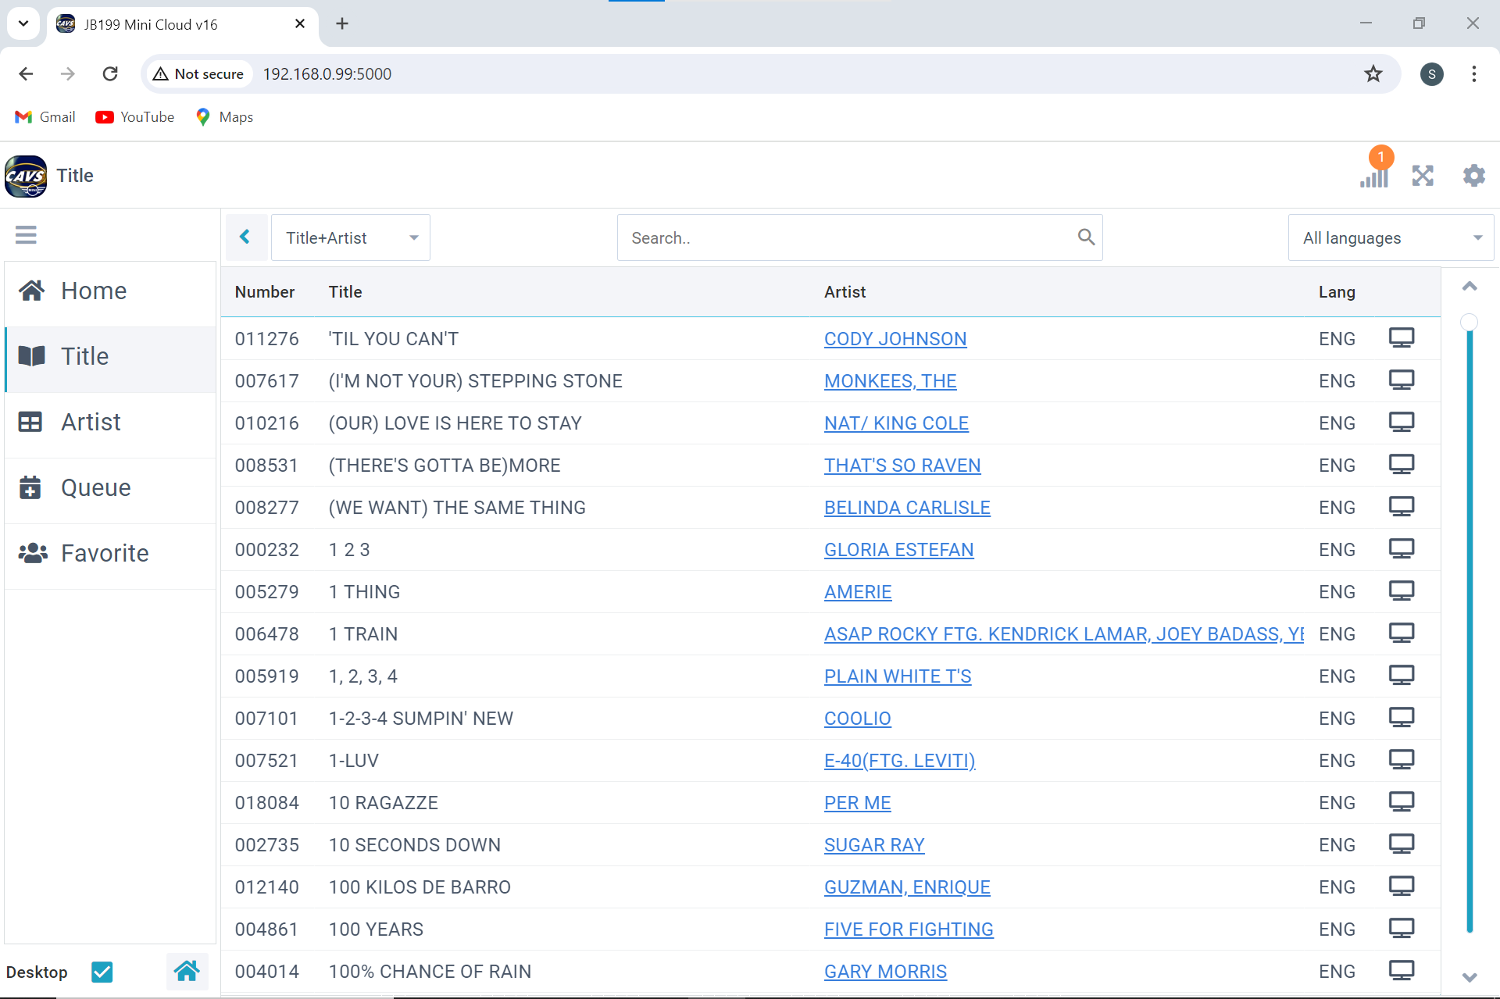Screen dimensions: 1500x999
Task: Click the search magnifier icon
Action: pyautogui.click(x=1086, y=237)
